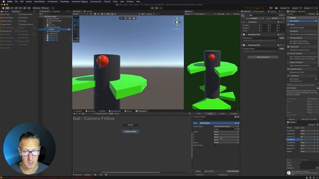Select the Camera Follow state node
Viewport: 319px width, 179px height.
pyautogui.click(x=131, y=131)
